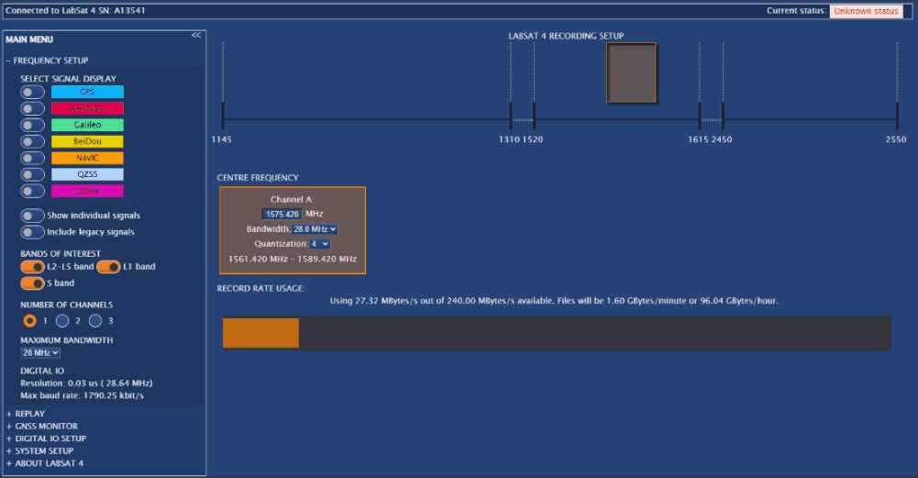Viewport: 918px width, 478px height.
Task: Expand the Replay section
Action: pos(26,414)
